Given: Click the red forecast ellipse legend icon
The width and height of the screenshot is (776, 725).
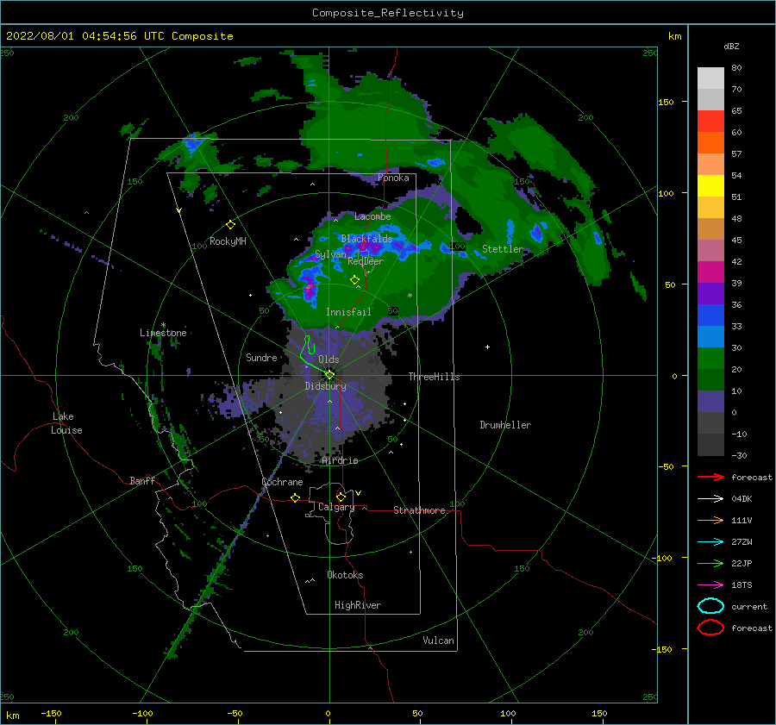Looking at the screenshot, I should 710,628.
